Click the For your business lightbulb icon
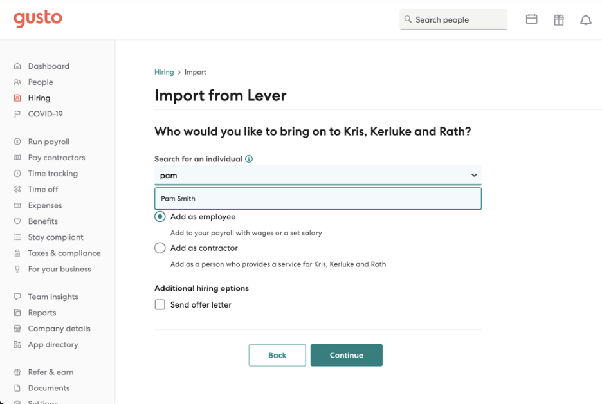The image size is (602, 404). (x=17, y=269)
